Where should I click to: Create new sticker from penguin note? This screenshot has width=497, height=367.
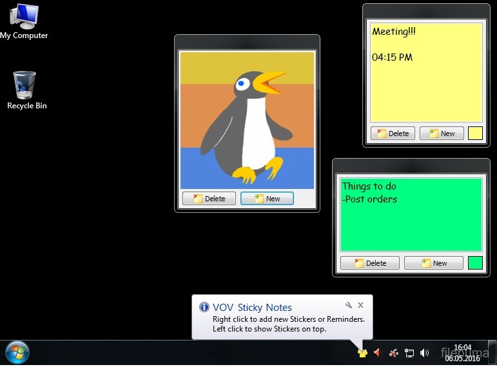(x=267, y=199)
